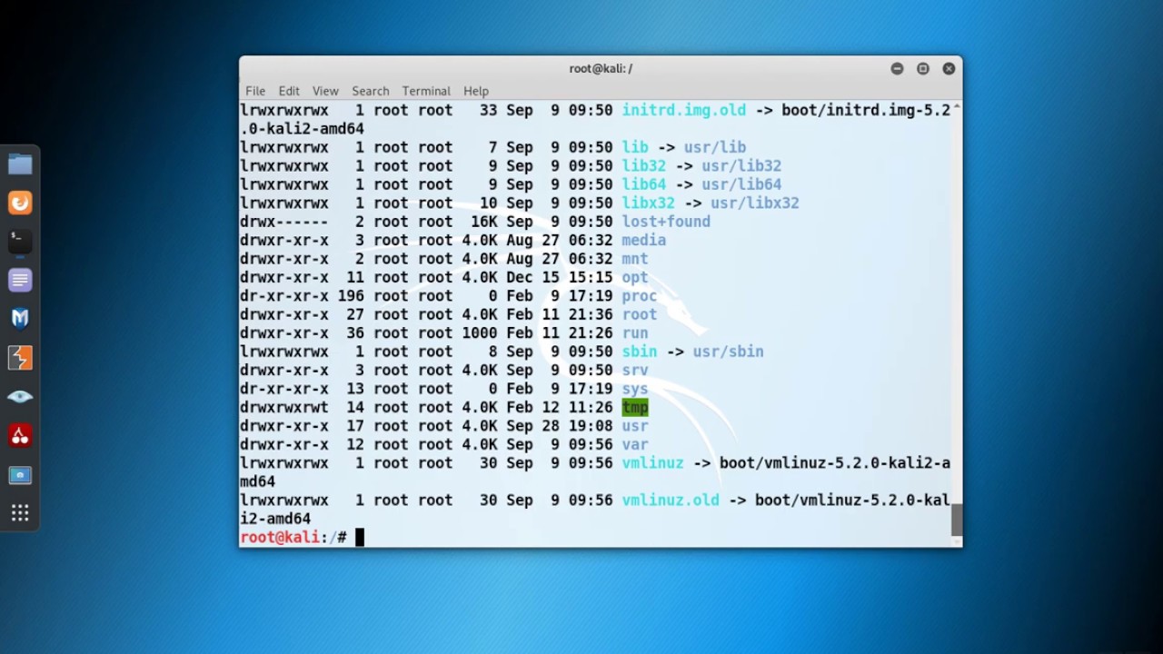Minimize the root@kali terminal window

coord(897,68)
